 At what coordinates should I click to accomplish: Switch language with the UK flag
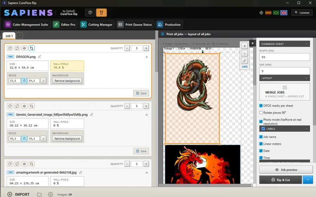tap(284, 13)
